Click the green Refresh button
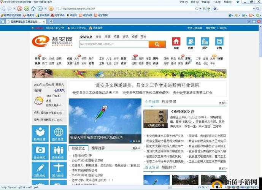262x190 pixels. 26,8
